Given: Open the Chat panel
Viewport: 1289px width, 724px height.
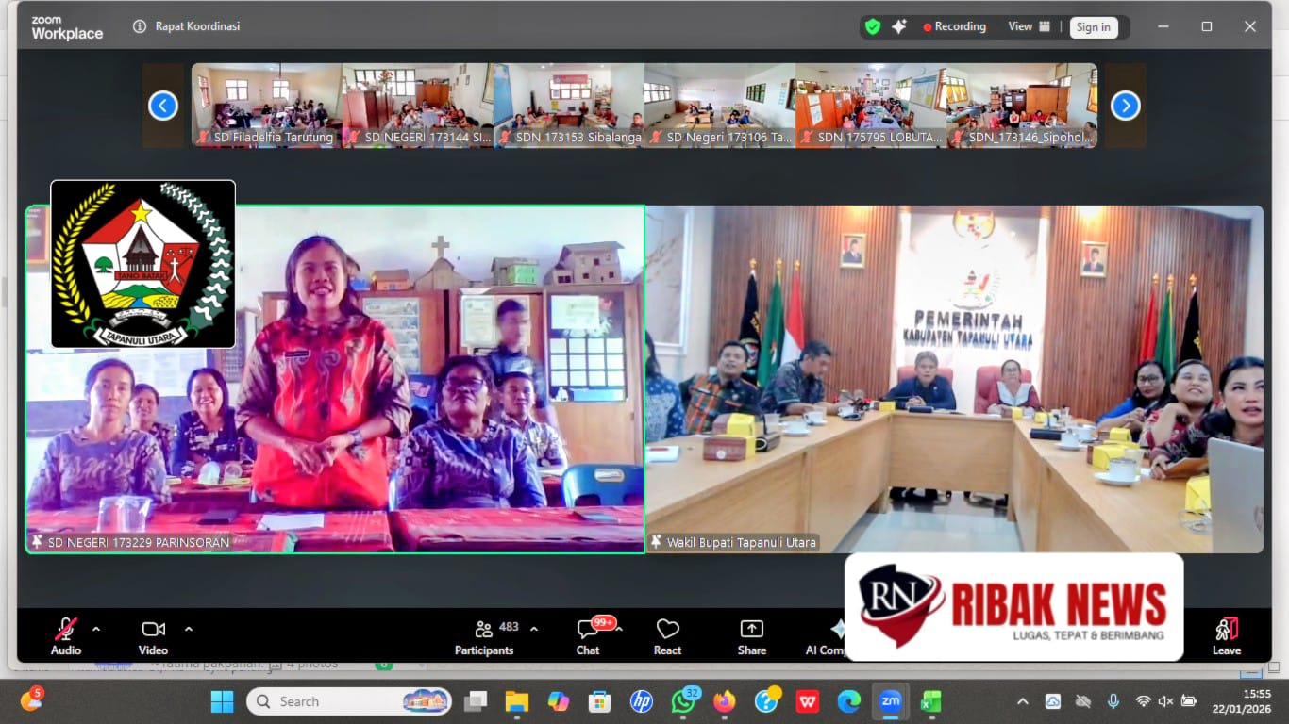Looking at the screenshot, I should tap(588, 635).
